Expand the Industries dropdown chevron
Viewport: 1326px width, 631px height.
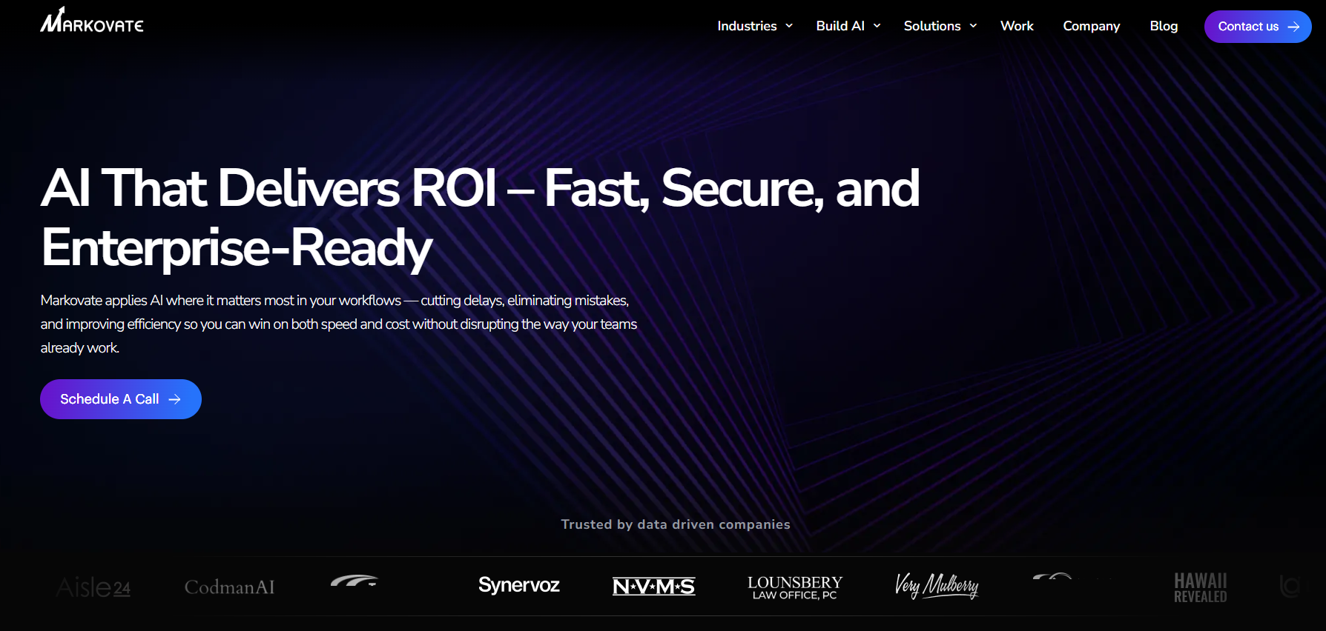[789, 26]
